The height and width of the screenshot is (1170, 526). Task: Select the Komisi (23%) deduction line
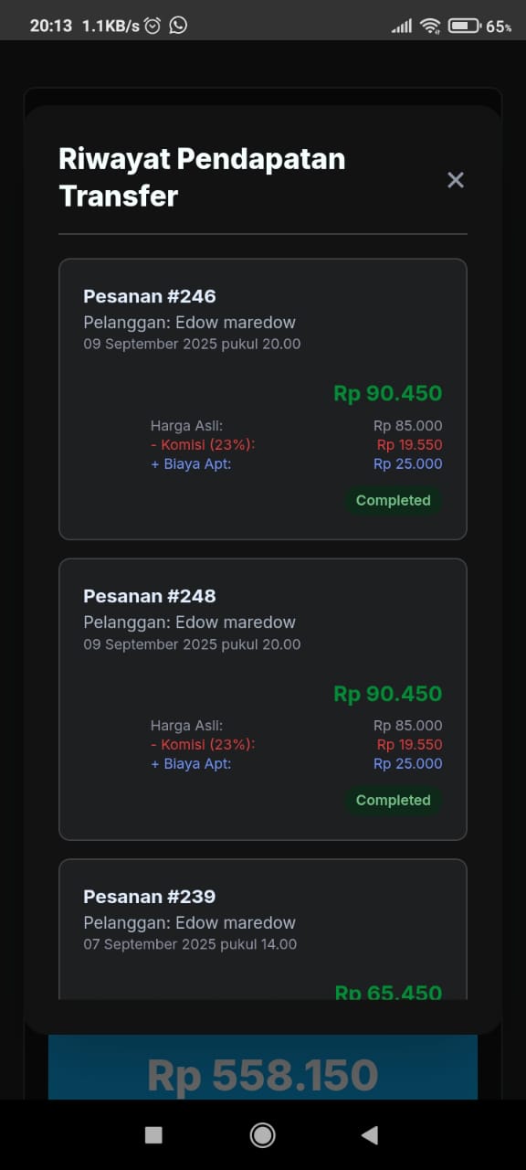[x=203, y=444]
